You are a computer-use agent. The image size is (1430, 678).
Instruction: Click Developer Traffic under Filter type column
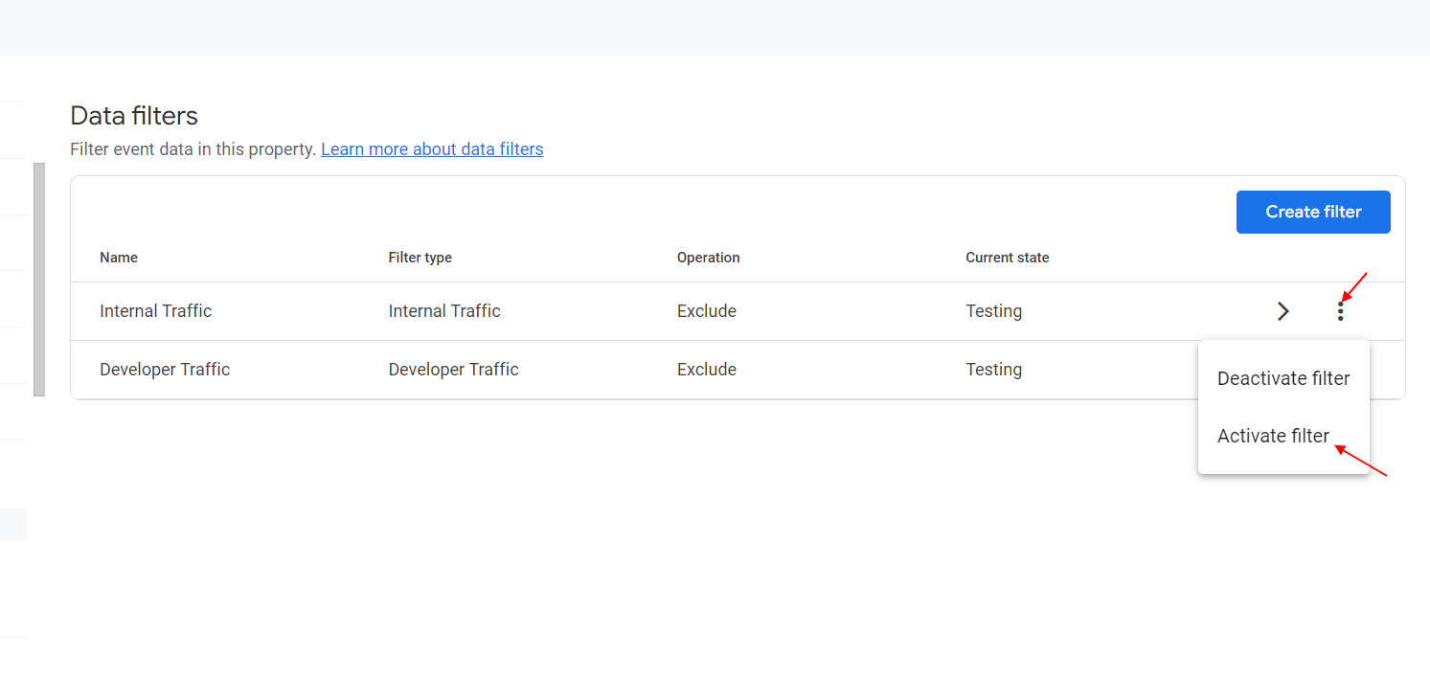453,369
